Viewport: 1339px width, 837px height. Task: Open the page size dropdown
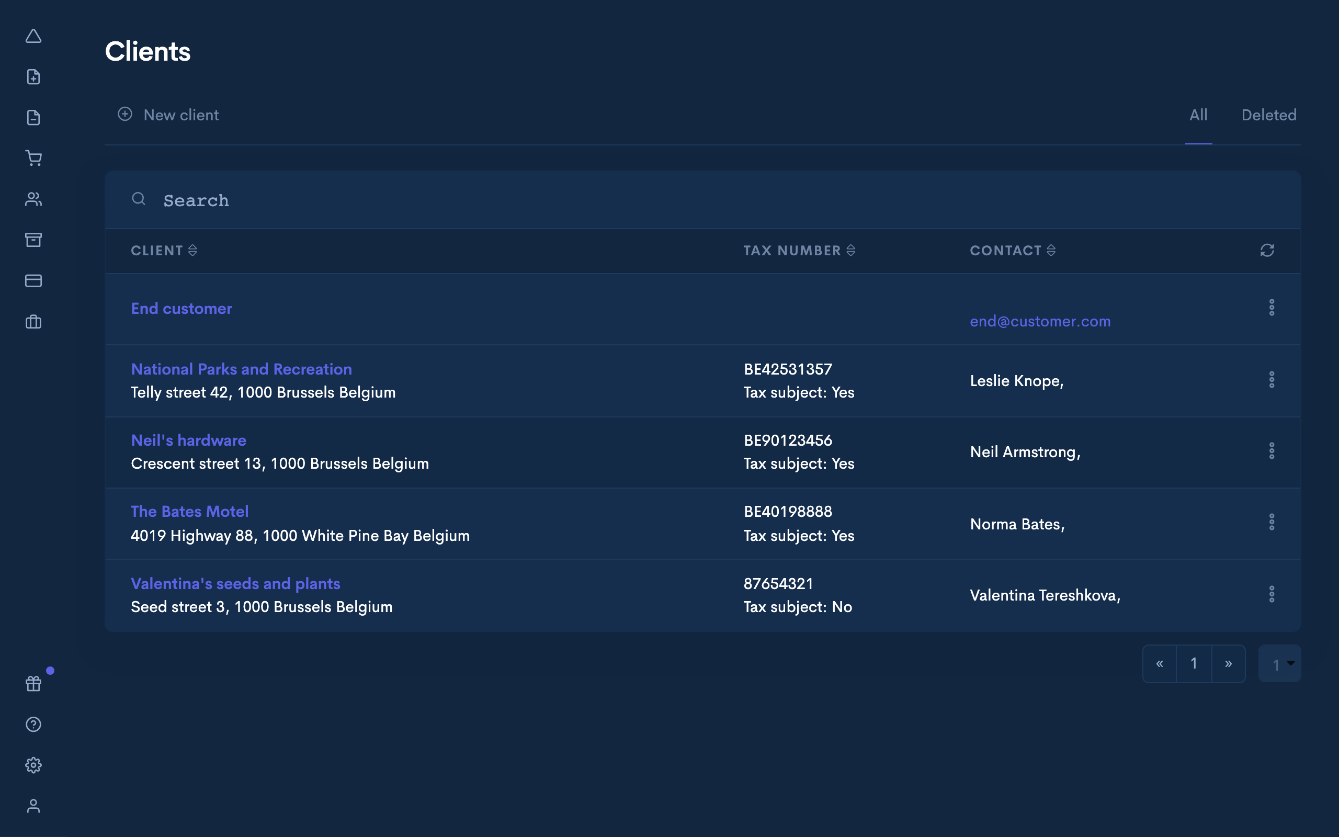point(1279,663)
